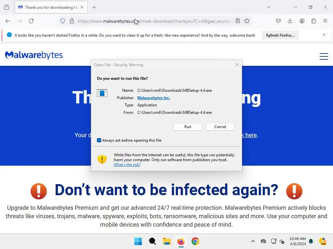Open a new tab with plus button
333x249 pixels.
click(94, 7)
